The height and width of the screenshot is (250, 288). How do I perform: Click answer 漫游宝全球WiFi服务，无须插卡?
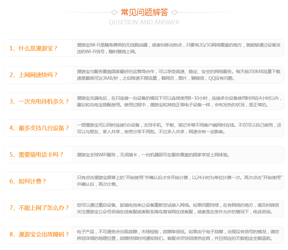tap(153, 155)
